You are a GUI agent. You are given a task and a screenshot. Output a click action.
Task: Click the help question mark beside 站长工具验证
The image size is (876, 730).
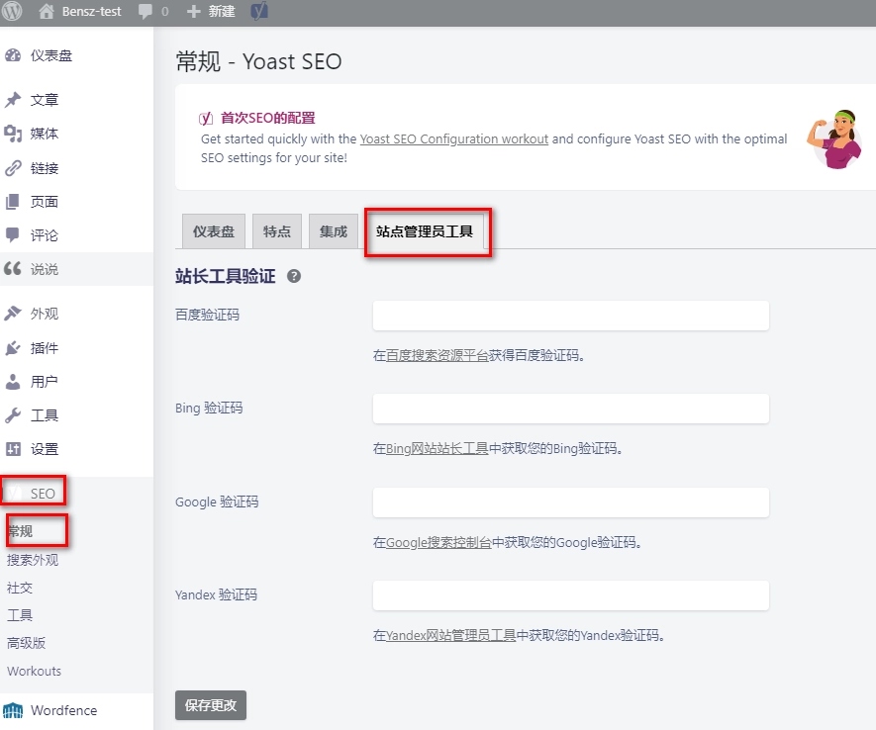[x=294, y=276]
